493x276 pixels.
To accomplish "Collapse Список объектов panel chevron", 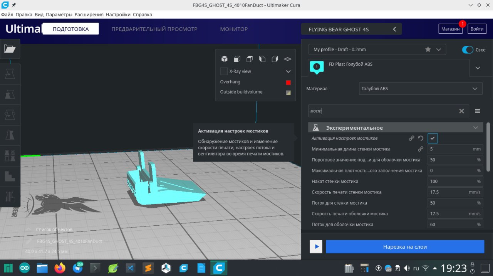I will coord(28,229).
